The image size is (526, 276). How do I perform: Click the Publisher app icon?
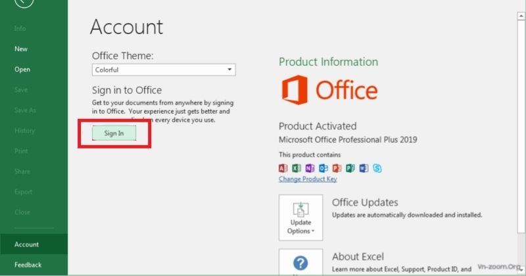click(350, 168)
